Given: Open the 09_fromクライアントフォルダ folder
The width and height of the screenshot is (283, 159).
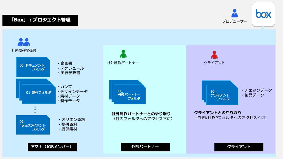Looking at the screenshot, I should (x=33, y=125).
